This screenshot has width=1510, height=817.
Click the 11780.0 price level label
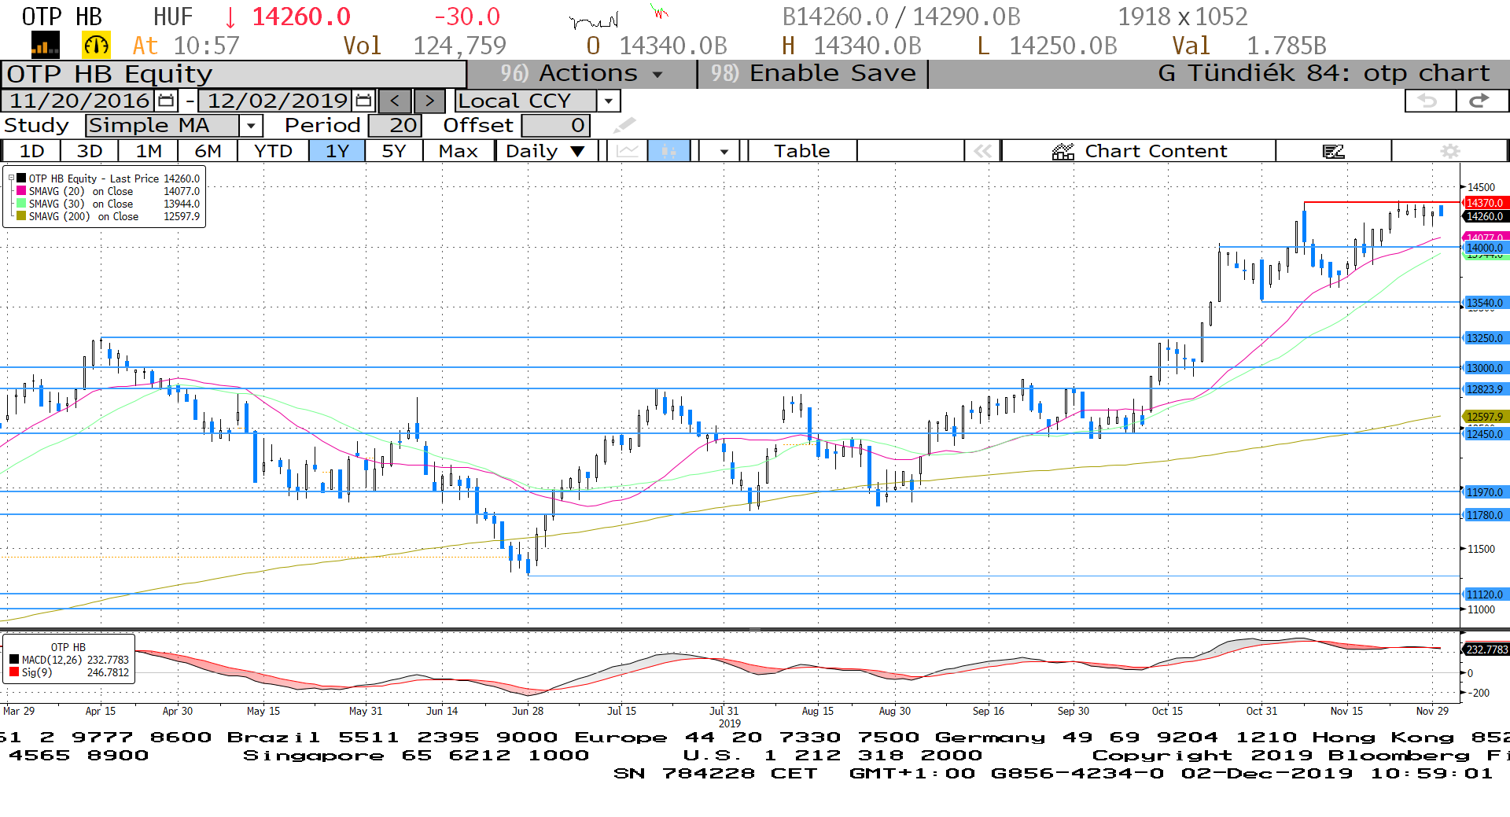[x=1485, y=515]
